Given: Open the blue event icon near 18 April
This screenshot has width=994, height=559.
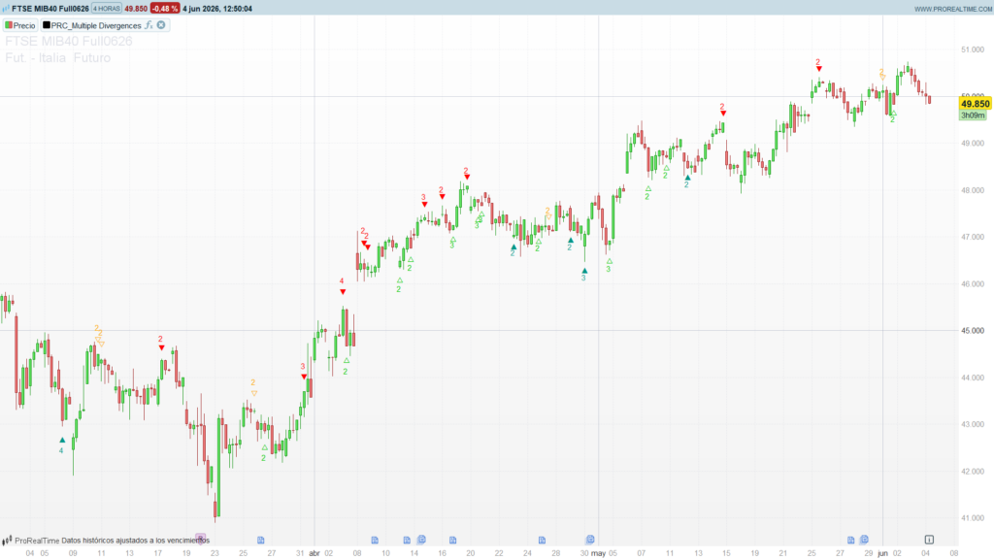Looking at the screenshot, I should pyautogui.click(x=452, y=540).
